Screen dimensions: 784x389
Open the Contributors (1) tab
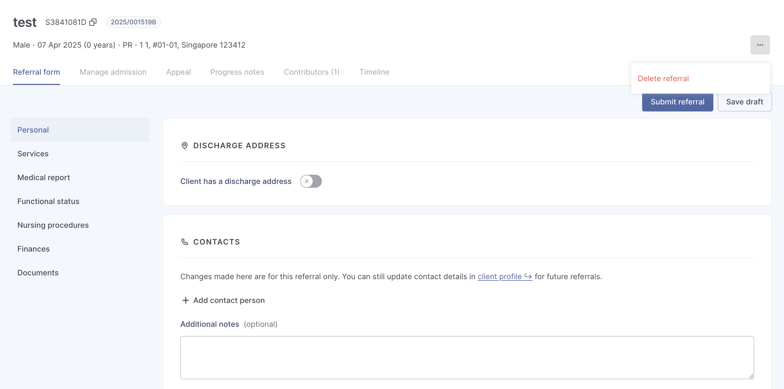point(311,72)
